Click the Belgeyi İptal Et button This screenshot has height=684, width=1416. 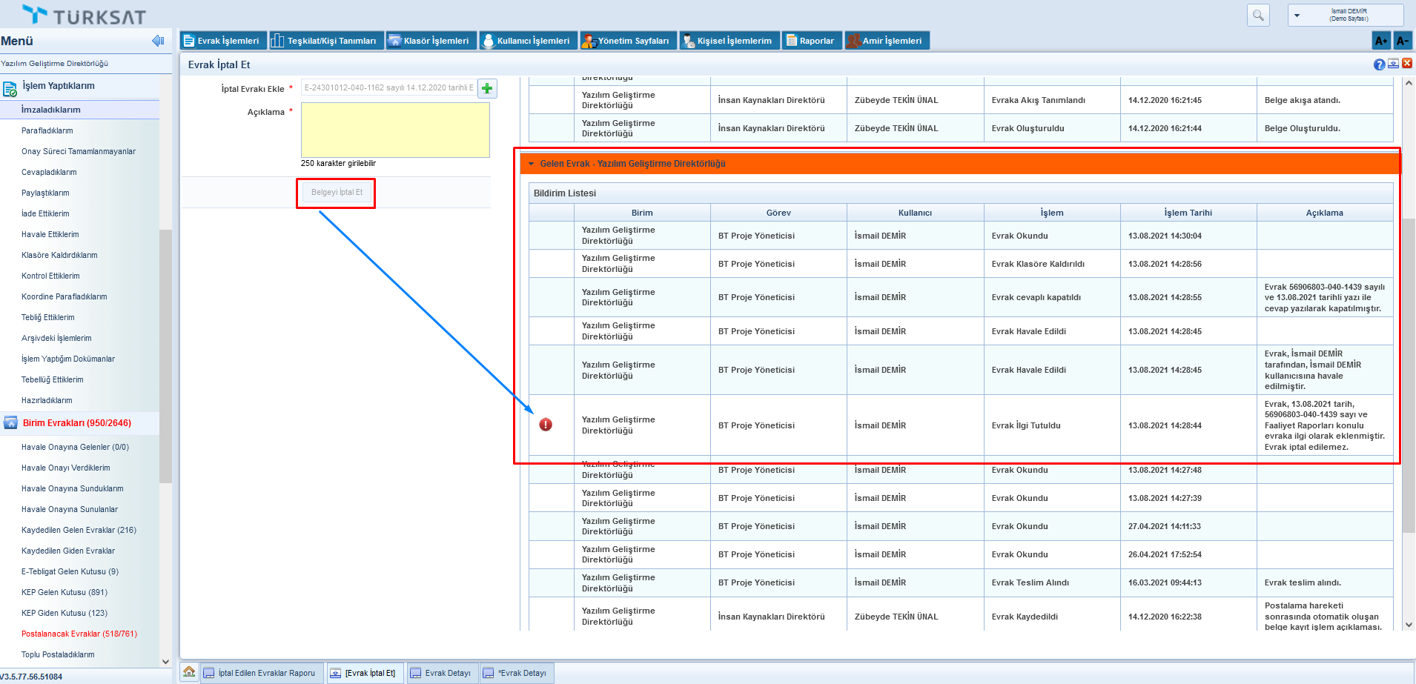coord(337,193)
